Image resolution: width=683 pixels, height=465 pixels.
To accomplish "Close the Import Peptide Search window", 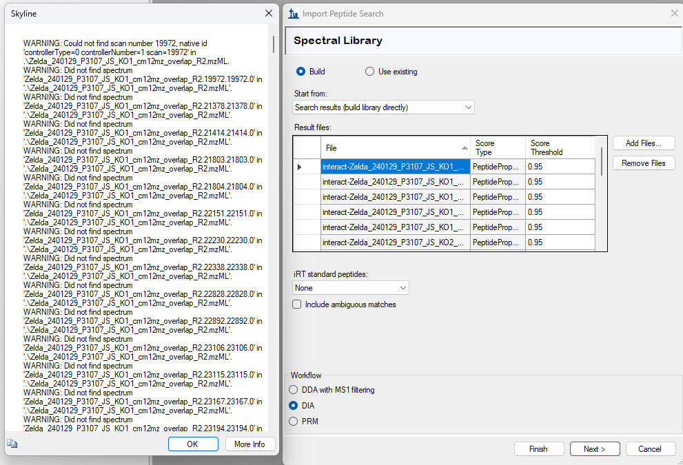I will pyautogui.click(x=674, y=13).
